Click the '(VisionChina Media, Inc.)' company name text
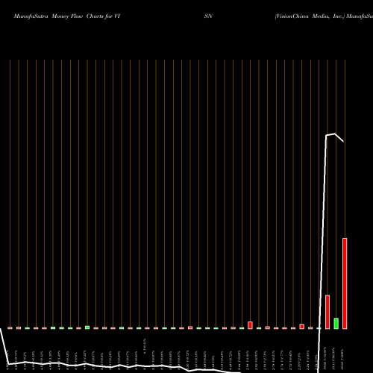The image size is (373, 373). click(x=310, y=16)
